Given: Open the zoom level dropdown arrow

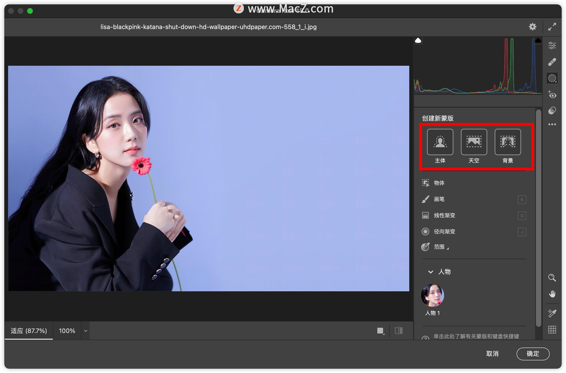Looking at the screenshot, I should pos(85,331).
